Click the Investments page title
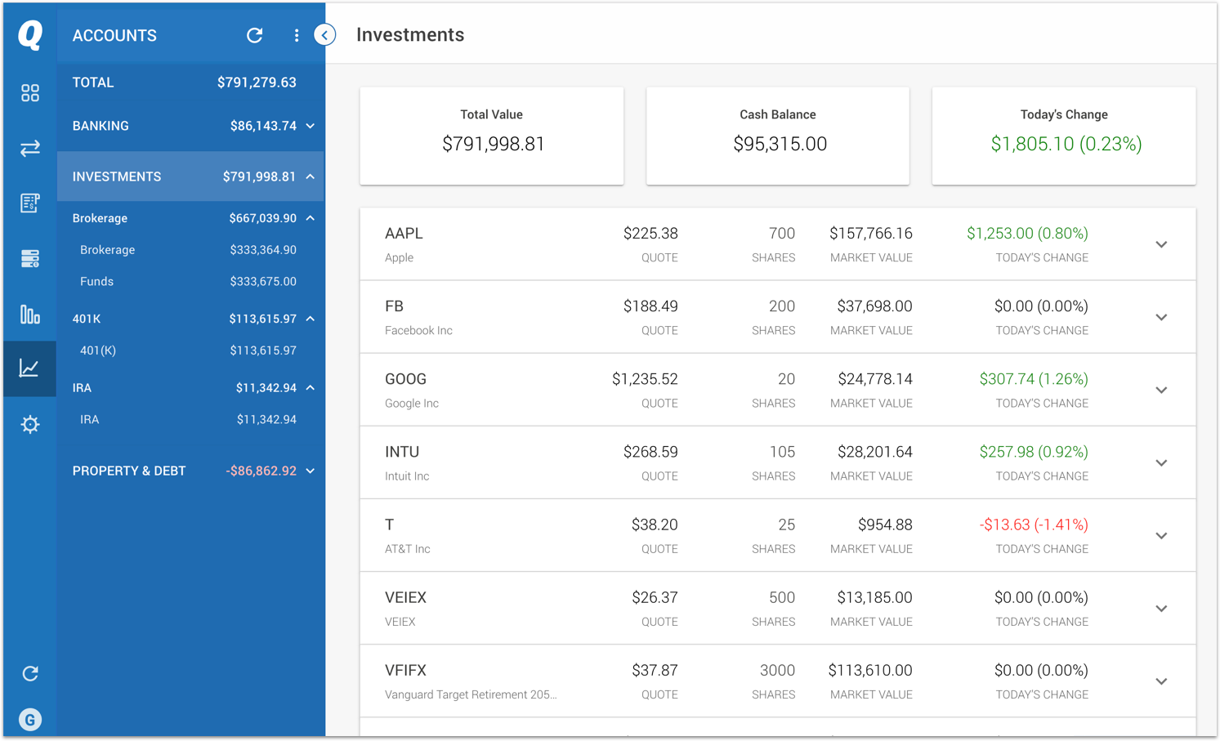This screenshot has height=741, width=1220. click(410, 35)
